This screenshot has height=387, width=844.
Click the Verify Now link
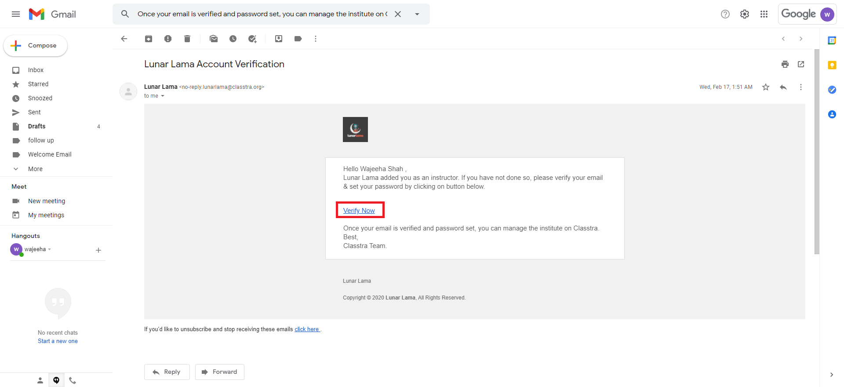coord(359,211)
